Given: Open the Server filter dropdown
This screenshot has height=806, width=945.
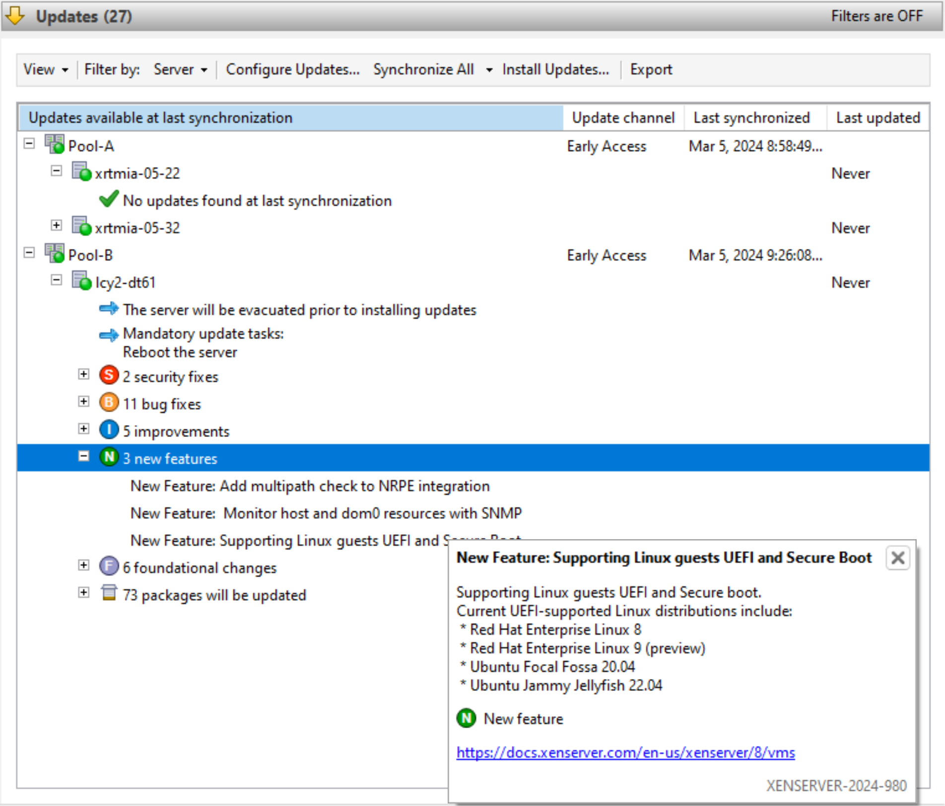Looking at the screenshot, I should [180, 69].
